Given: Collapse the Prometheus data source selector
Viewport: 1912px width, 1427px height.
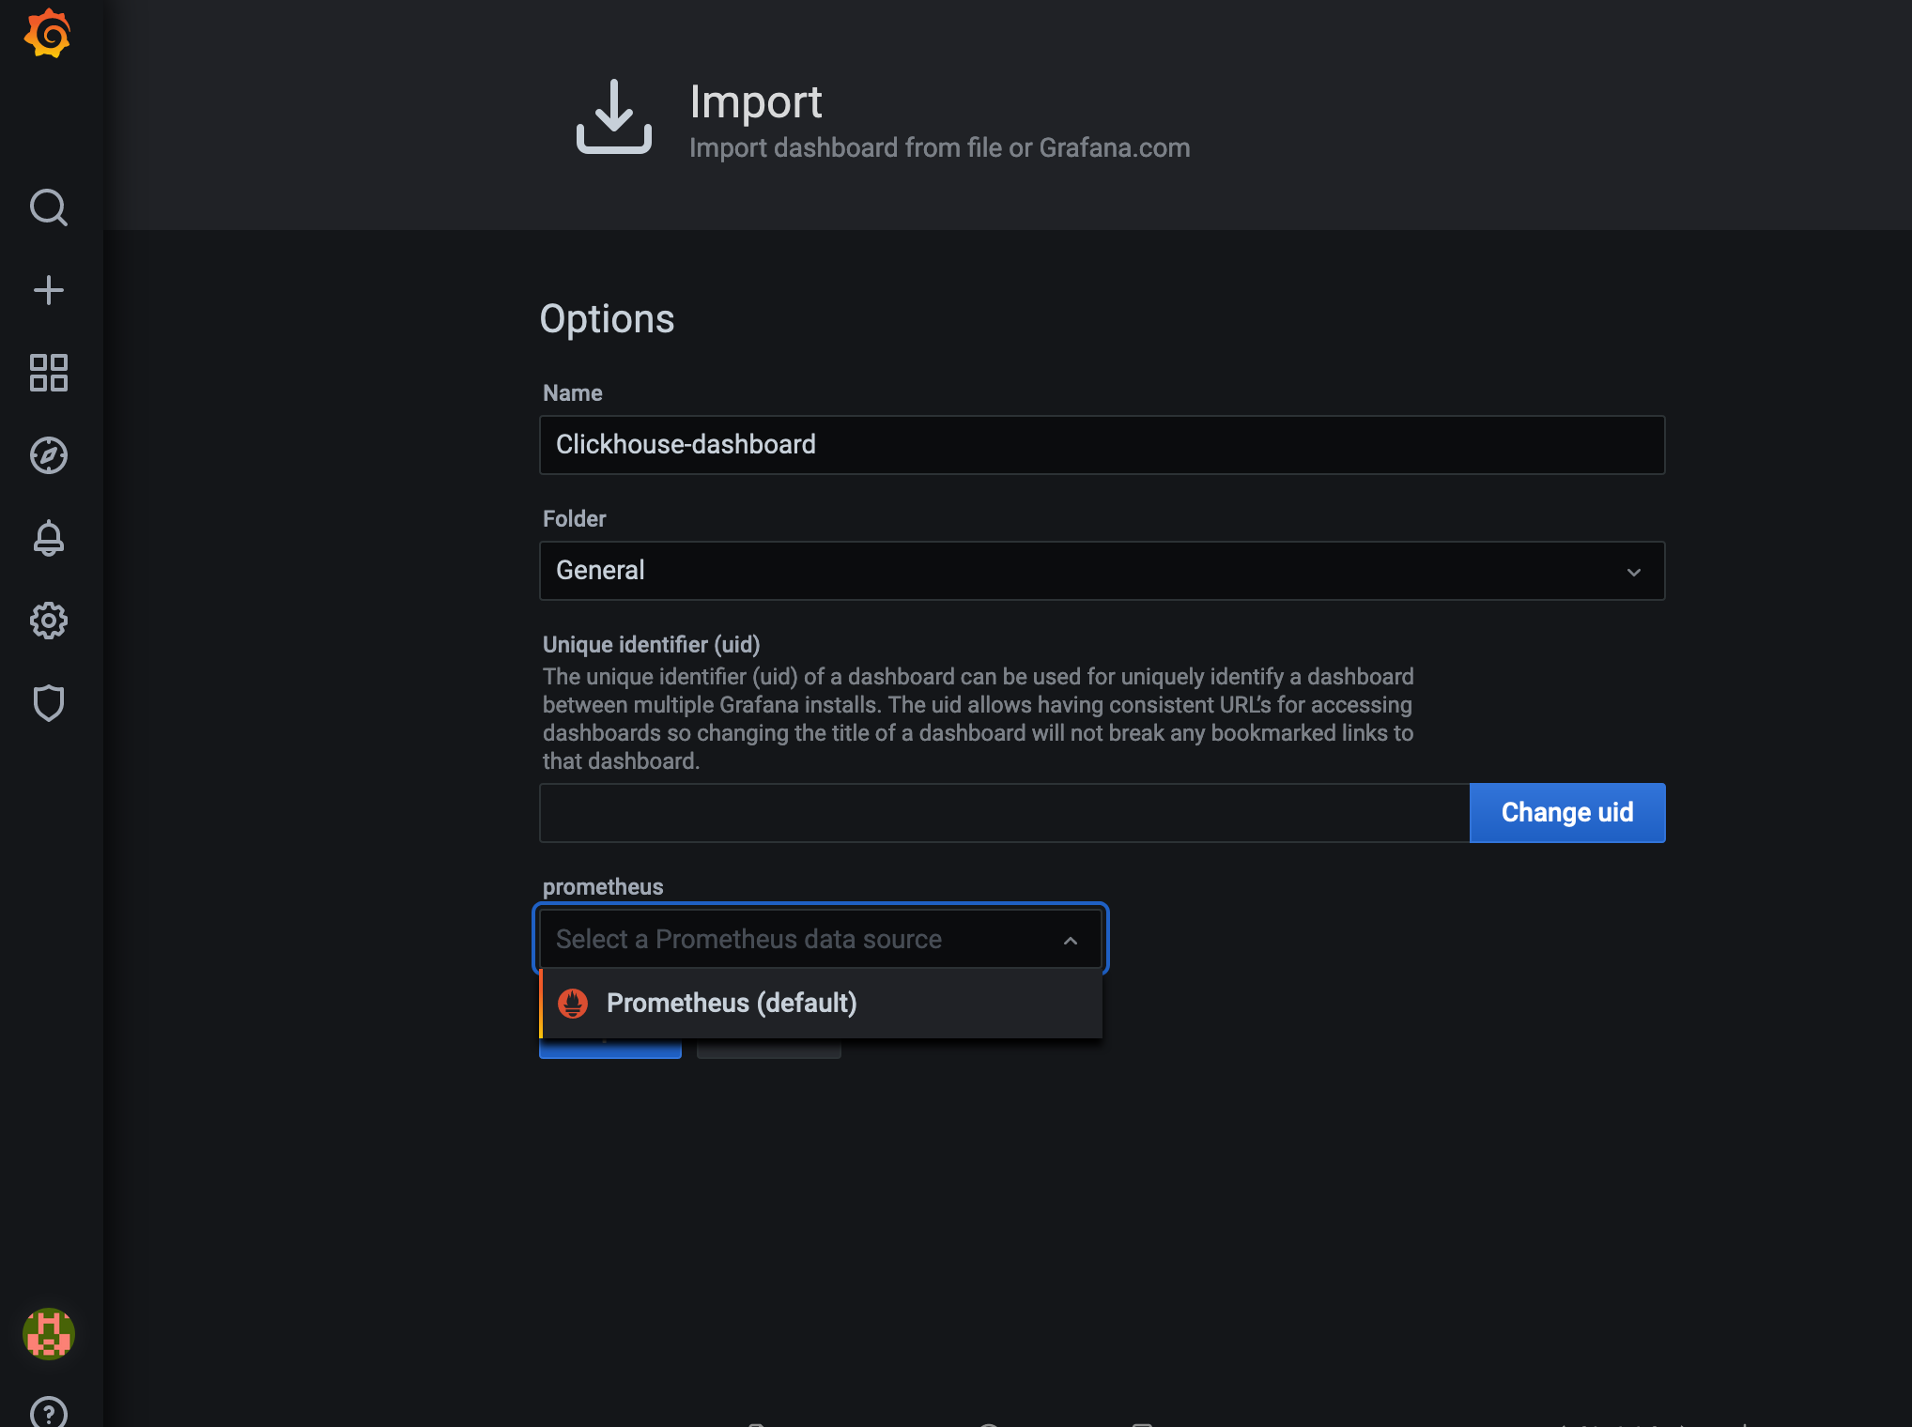Looking at the screenshot, I should (x=1070, y=940).
